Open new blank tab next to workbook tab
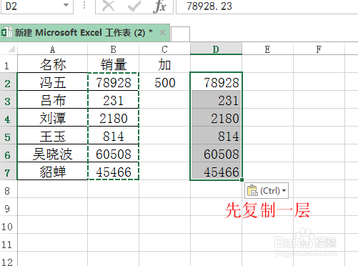358x266 pixels. 180,34
